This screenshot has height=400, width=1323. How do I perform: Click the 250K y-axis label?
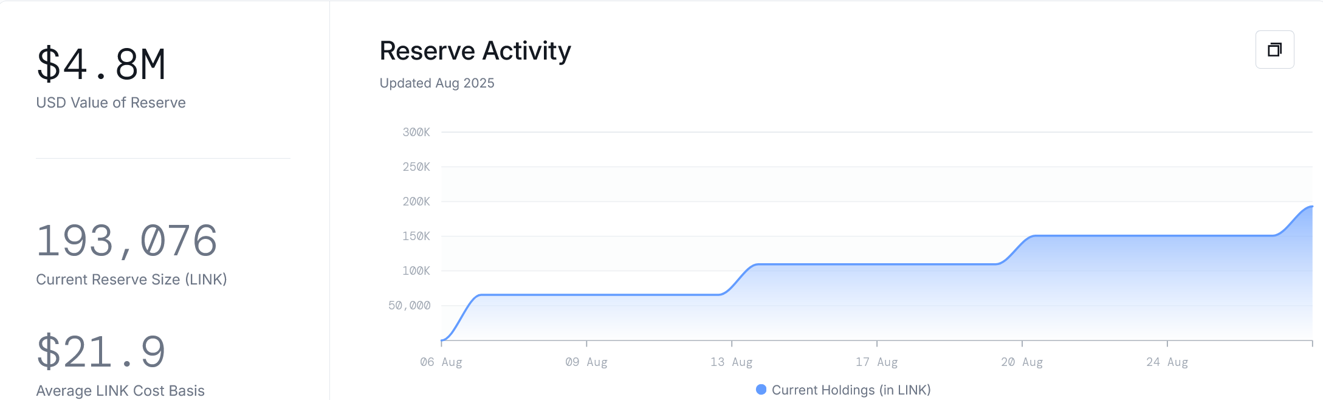(416, 167)
